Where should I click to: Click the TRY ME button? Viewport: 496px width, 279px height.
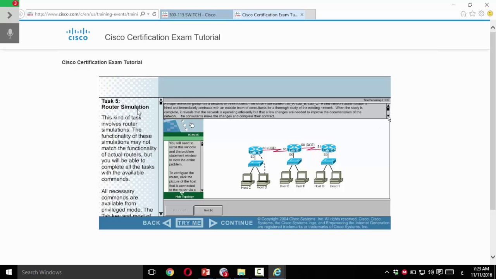click(x=189, y=223)
